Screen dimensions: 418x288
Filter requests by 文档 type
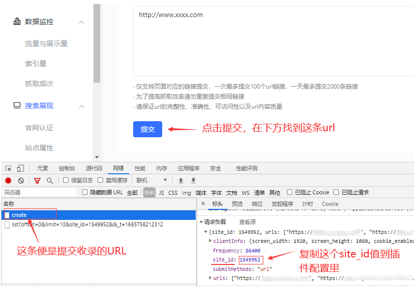(x=232, y=192)
